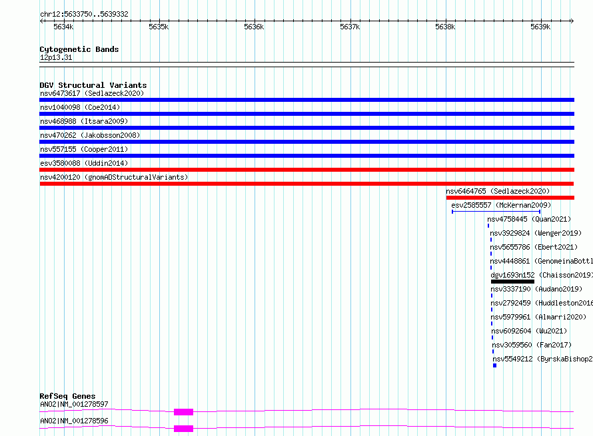Screen dimensions: 593x436
Task: Click the 5638k ruler tick label
Action: 445,27
